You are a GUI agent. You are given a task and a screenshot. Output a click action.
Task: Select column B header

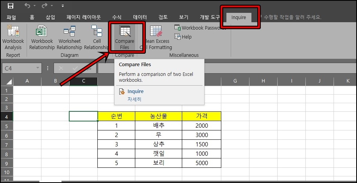pyautogui.click(x=55, y=81)
